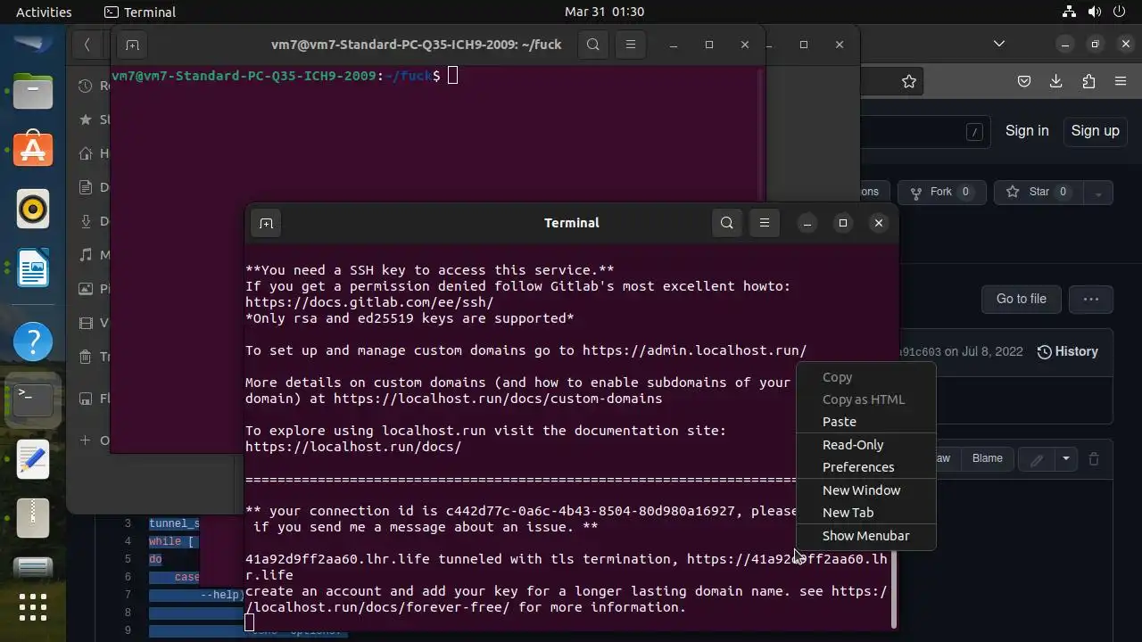
Task: Open Firefox downloads panel
Action: (x=1056, y=81)
